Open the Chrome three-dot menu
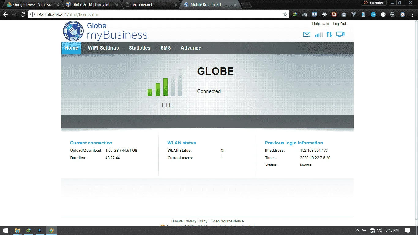 click(412, 14)
